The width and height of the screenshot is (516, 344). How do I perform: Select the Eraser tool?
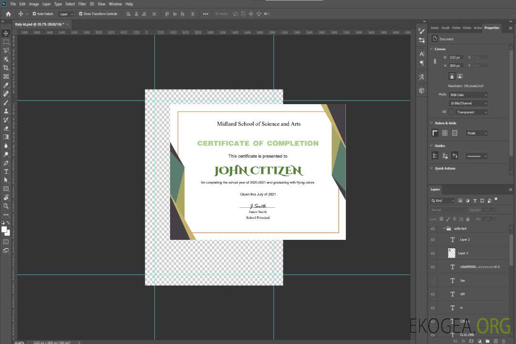[x=6, y=129]
